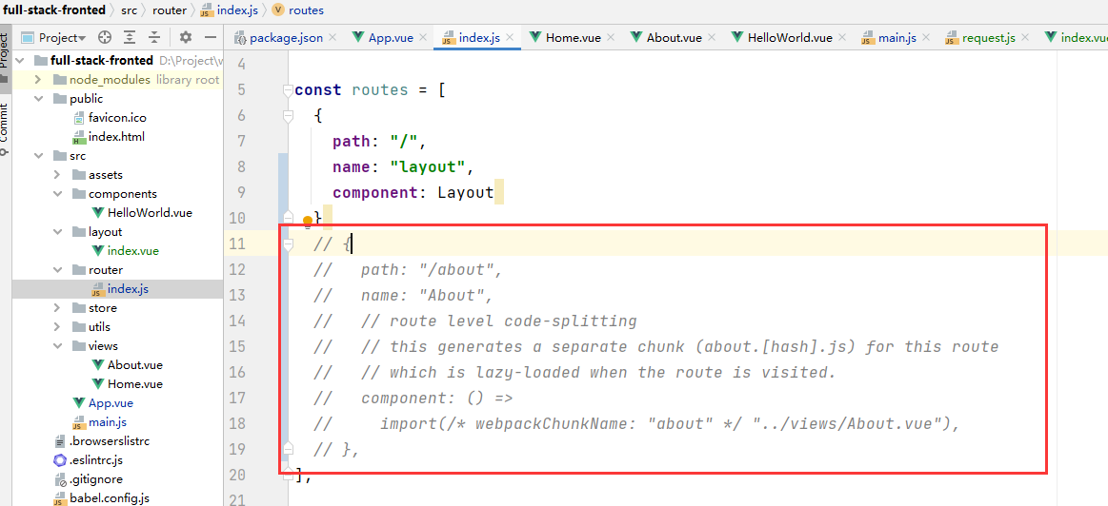Expand the utils folder arrow
The image size is (1108, 506).
coord(57,327)
